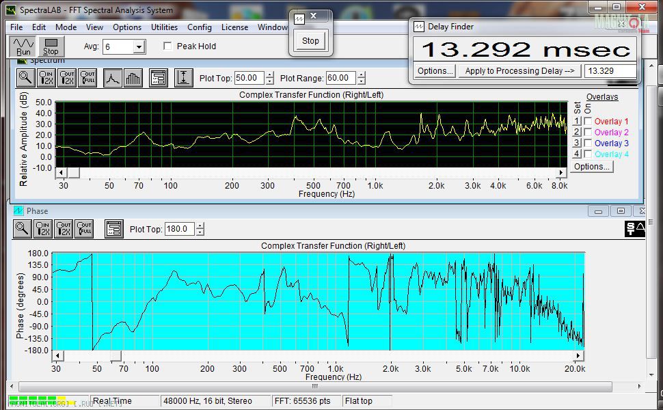
Task: Click the main window horizontal scrollbar thumb
Action: [315, 386]
